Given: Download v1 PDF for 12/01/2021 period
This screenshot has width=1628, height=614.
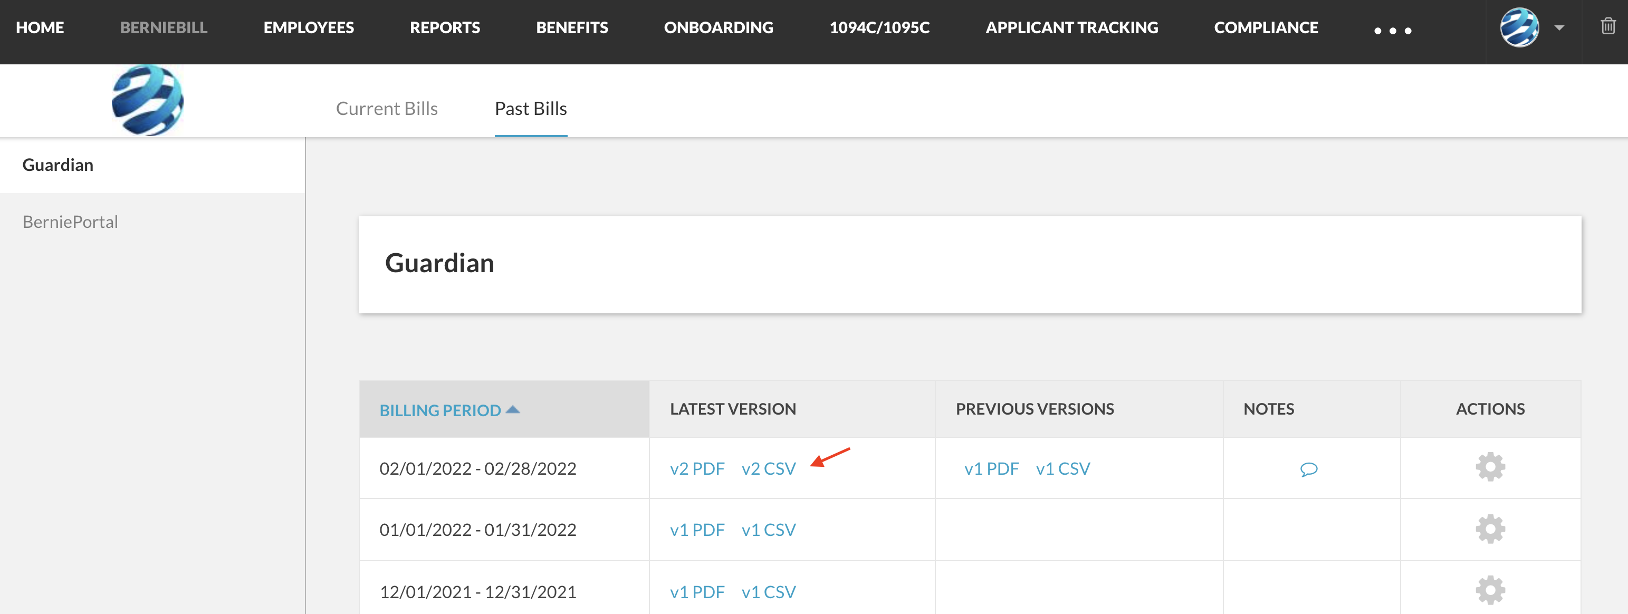Looking at the screenshot, I should tap(697, 592).
